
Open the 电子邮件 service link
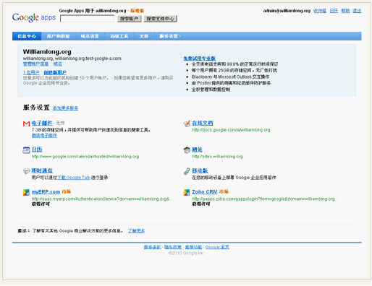[42, 123]
